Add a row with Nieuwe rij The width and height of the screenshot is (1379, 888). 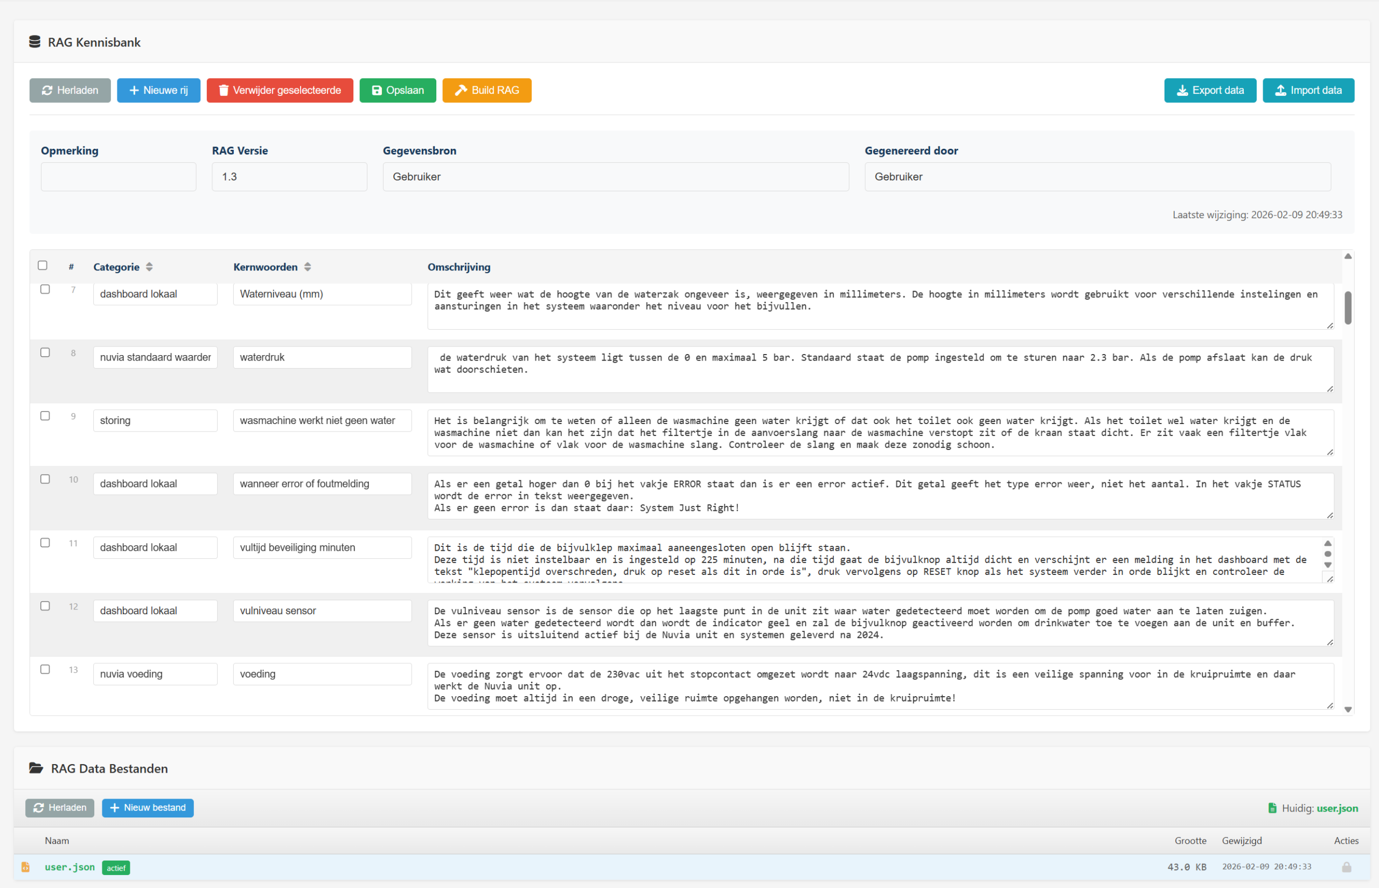[158, 90]
